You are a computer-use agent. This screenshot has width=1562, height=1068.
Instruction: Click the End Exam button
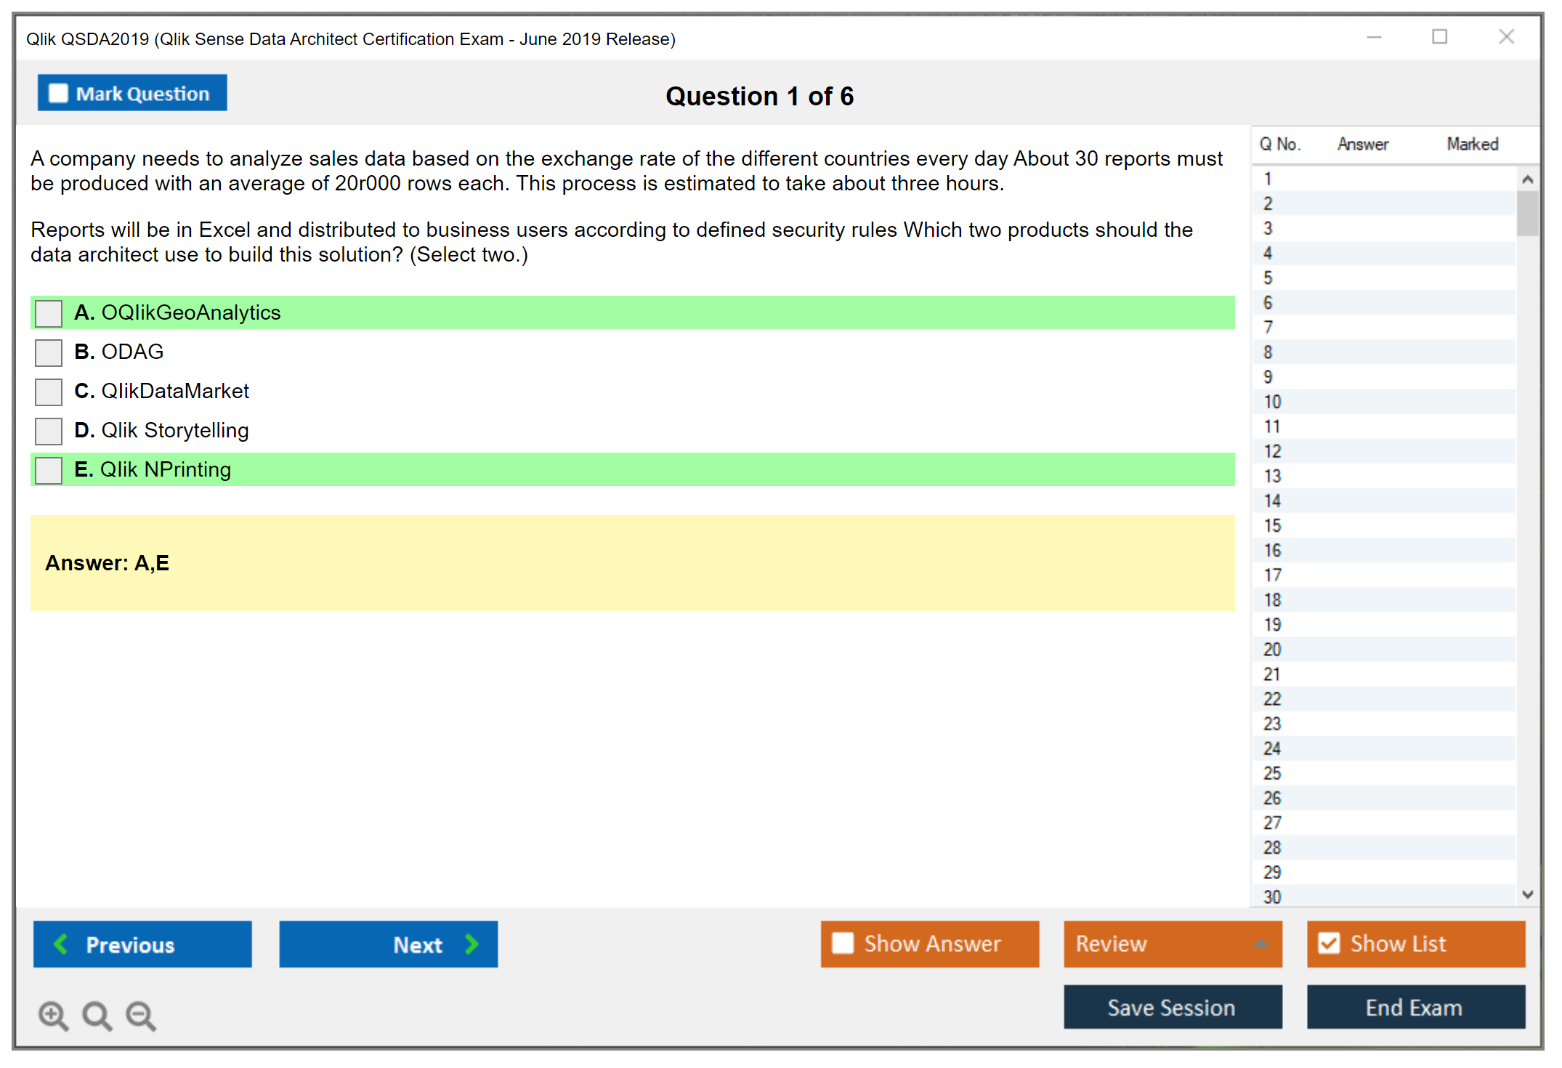pyautogui.click(x=1415, y=1007)
